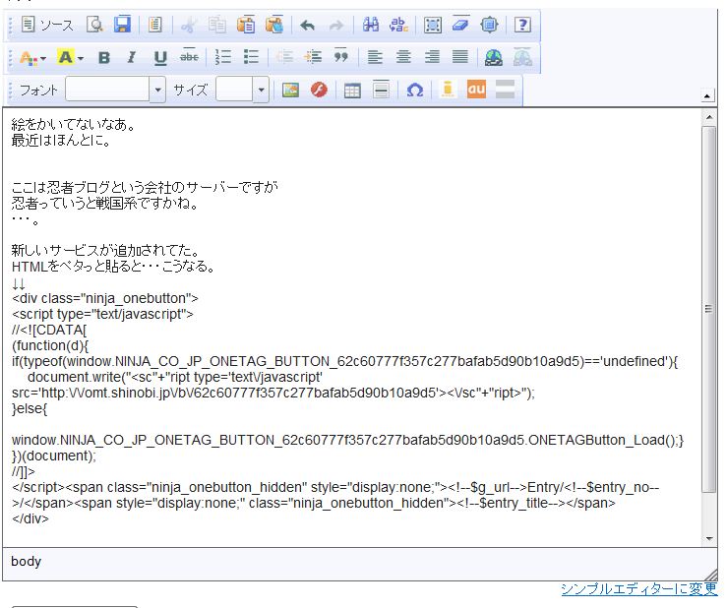Insert Flash with the red icon
Image resolution: width=727 pixels, height=608 pixels.
click(319, 90)
